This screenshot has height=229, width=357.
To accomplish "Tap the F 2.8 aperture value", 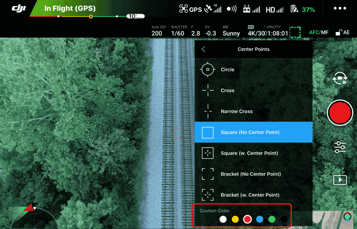I will (x=196, y=31).
